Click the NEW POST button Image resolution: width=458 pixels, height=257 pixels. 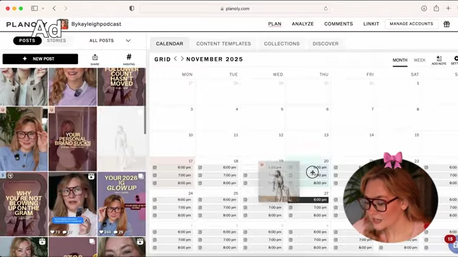(40, 59)
